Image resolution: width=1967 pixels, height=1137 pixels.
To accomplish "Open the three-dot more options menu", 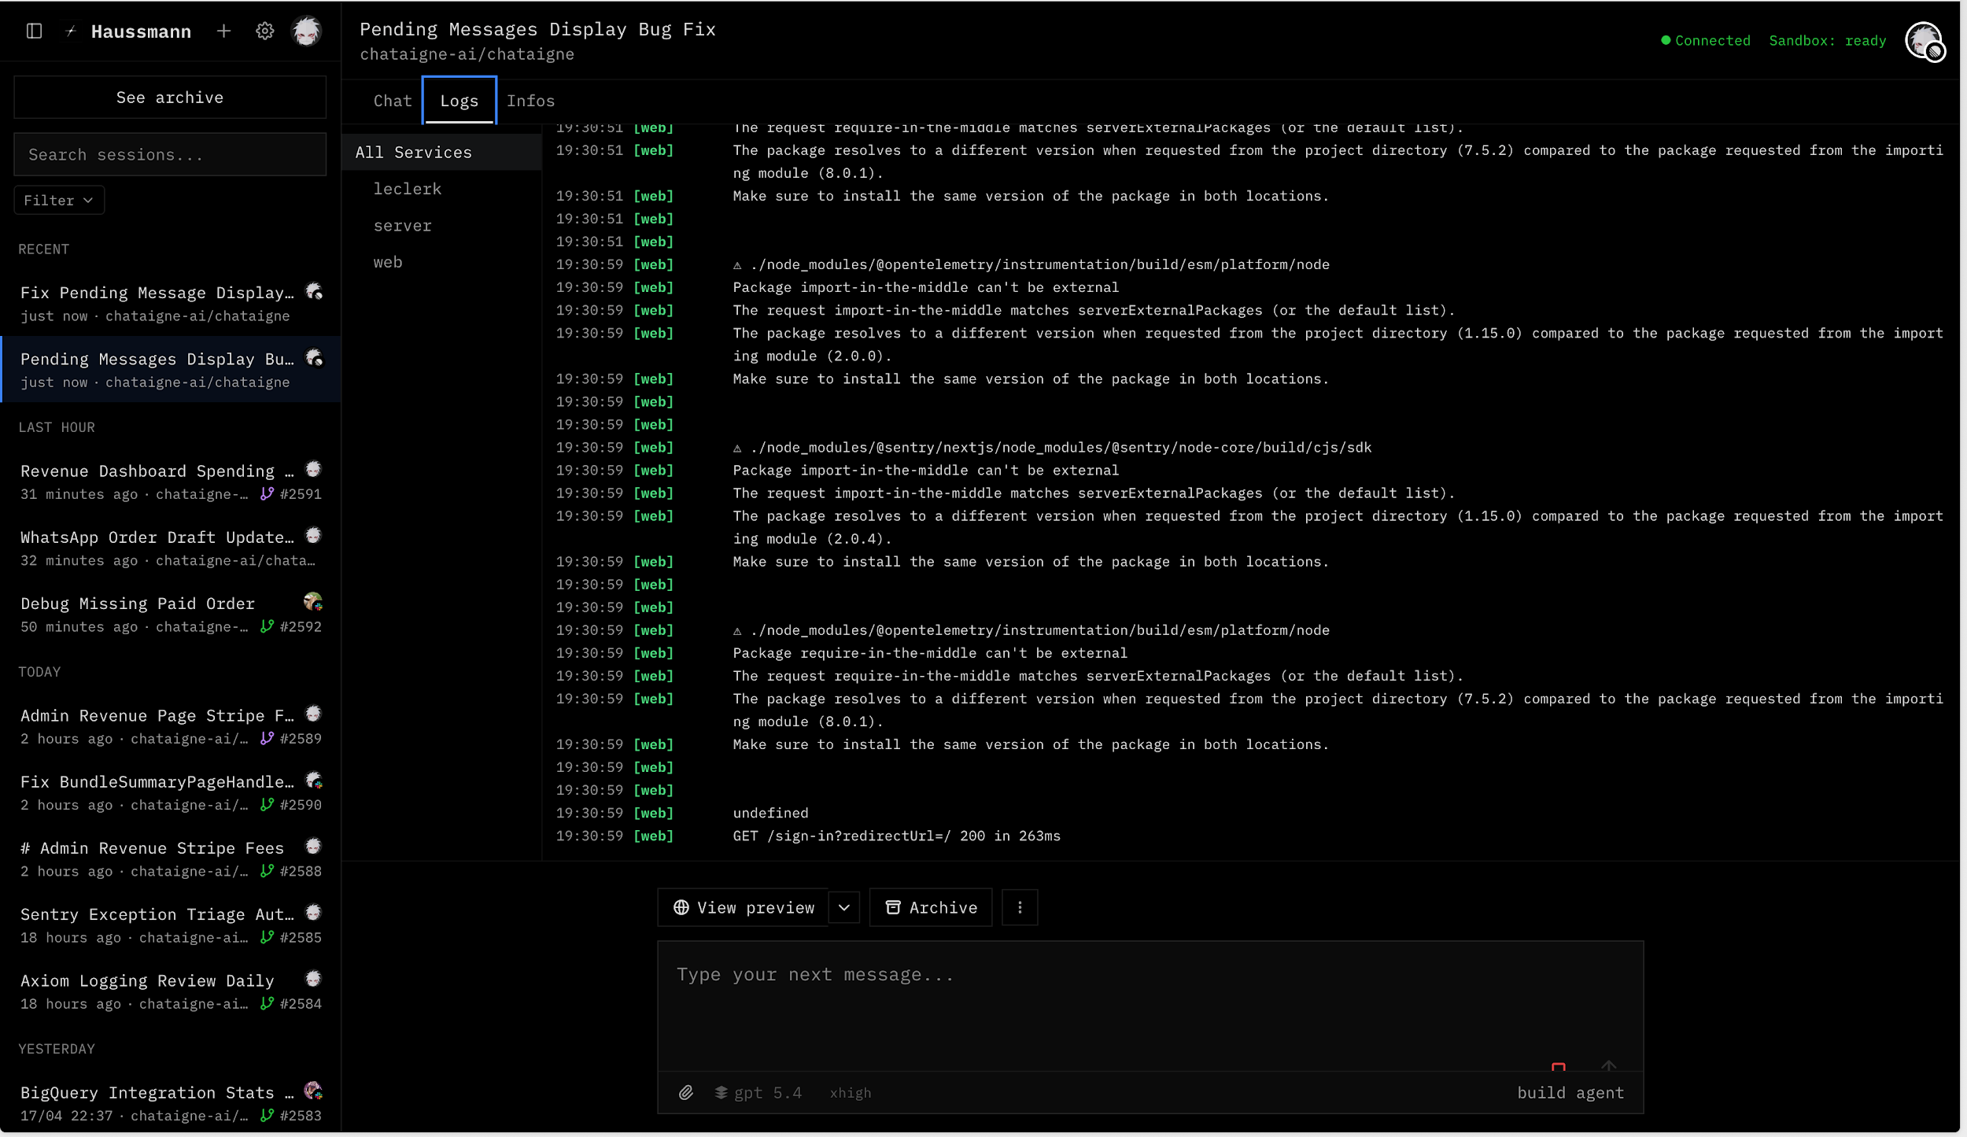I will pyautogui.click(x=1020, y=907).
